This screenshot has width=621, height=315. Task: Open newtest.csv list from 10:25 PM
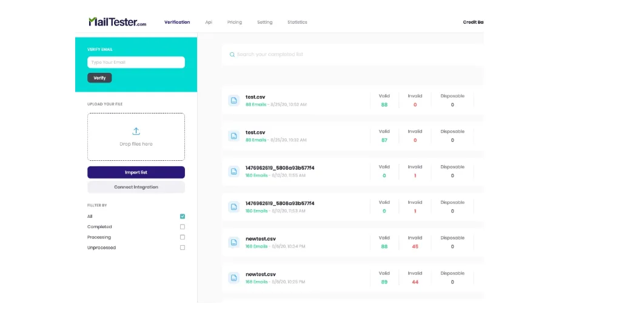coord(261,274)
